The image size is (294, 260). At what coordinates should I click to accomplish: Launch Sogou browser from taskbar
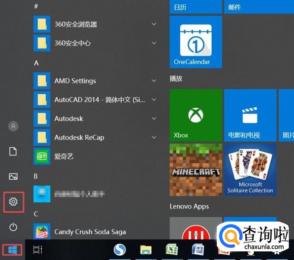pyautogui.click(x=119, y=250)
